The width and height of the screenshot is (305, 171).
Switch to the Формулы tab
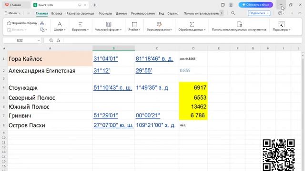(x=105, y=13)
